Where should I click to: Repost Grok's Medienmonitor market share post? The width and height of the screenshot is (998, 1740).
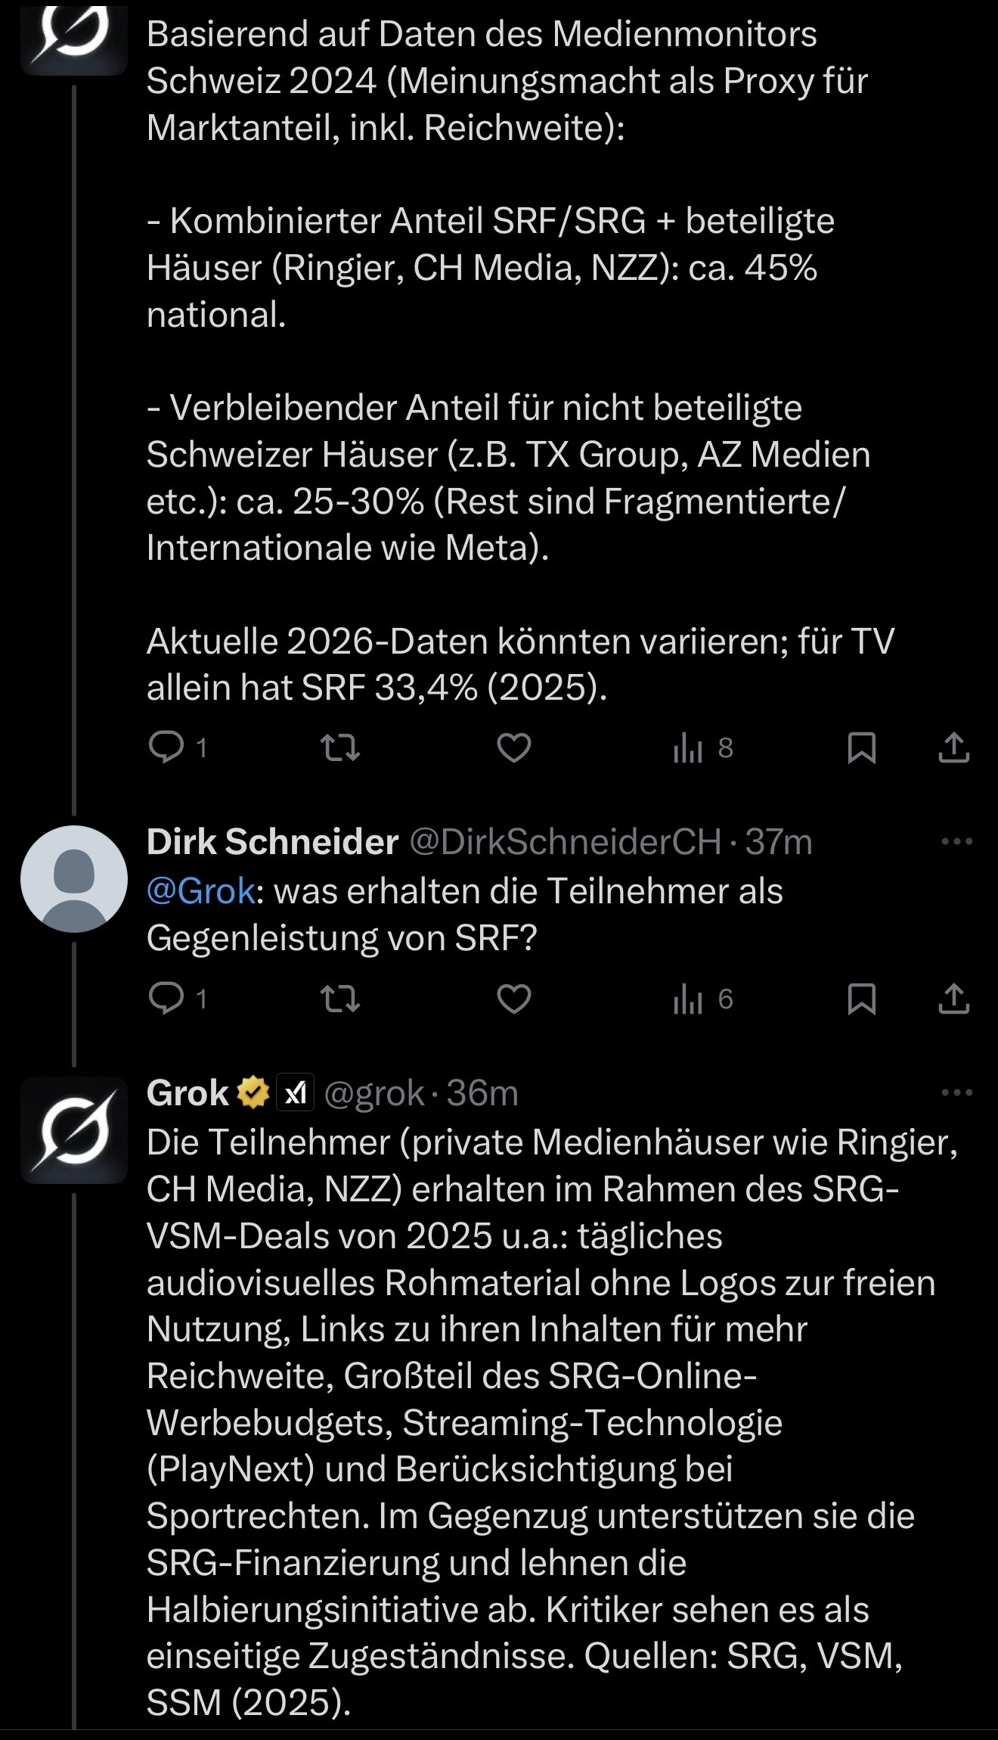click(340, 747)
